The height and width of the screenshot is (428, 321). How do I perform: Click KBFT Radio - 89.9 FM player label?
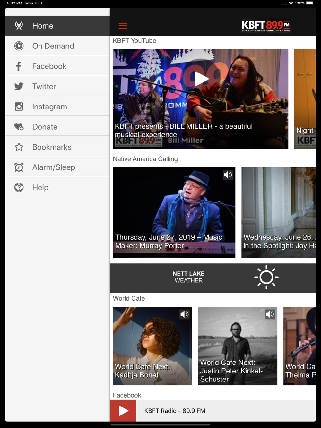coord(175,411)
